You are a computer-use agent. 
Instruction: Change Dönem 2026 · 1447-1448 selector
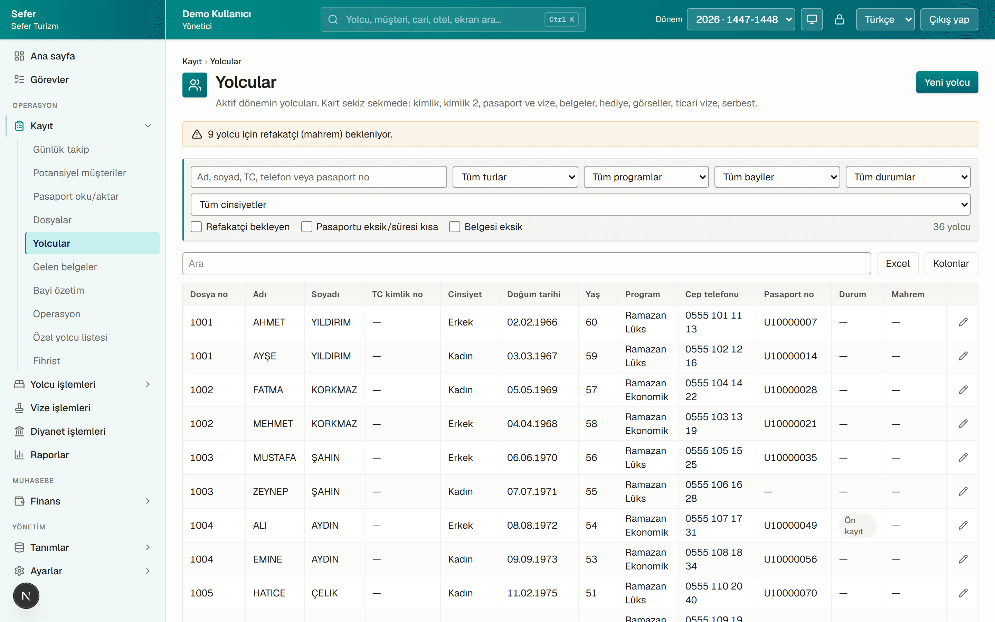[740, 19]
